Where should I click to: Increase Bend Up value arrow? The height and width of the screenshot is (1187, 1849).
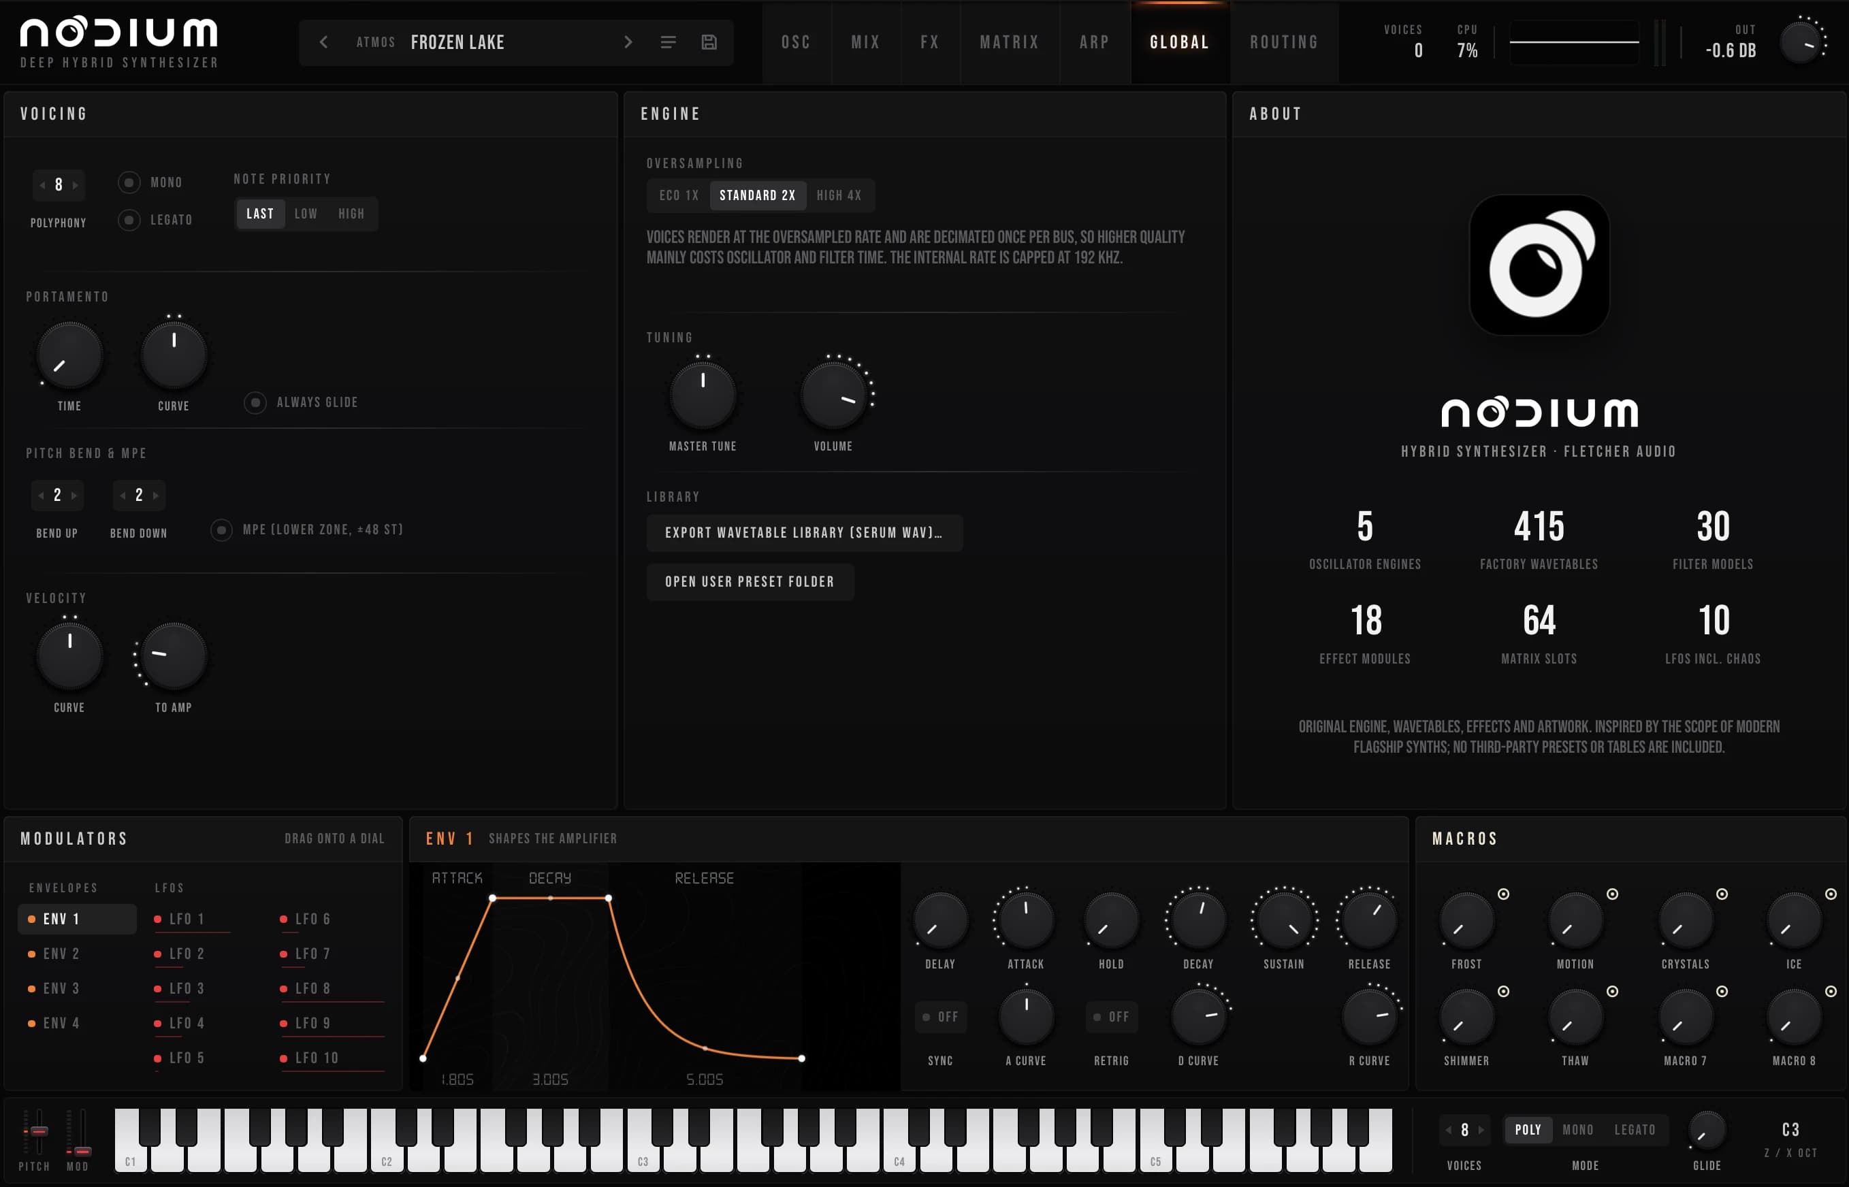click(74, 495)
